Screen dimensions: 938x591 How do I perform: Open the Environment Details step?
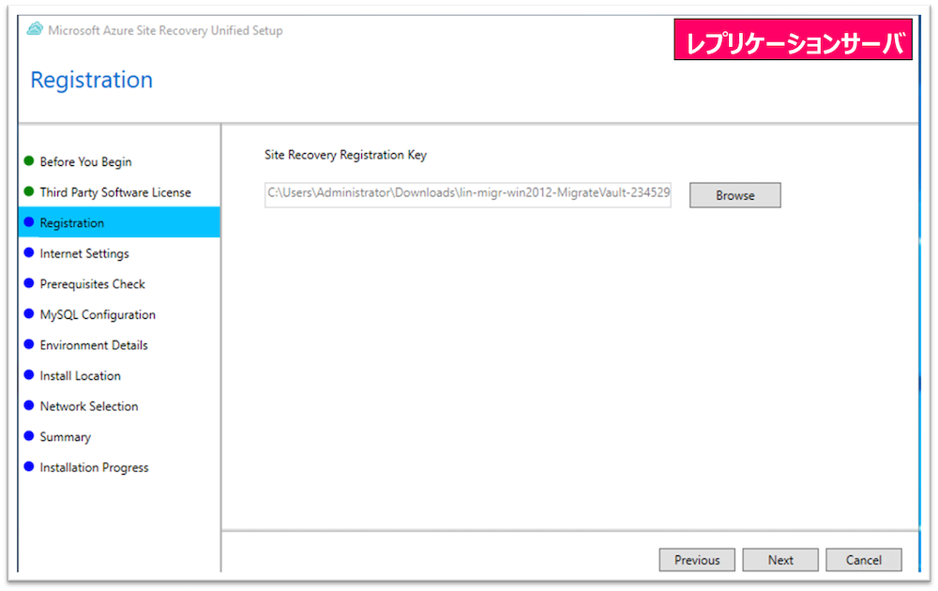(x=93, y=345)
